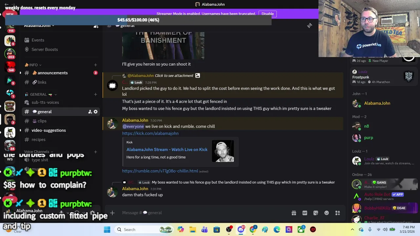Open red server icon with 168 badge
This screenshot has width=420, height=236.
pyautogui.click(x=10, y=67)
